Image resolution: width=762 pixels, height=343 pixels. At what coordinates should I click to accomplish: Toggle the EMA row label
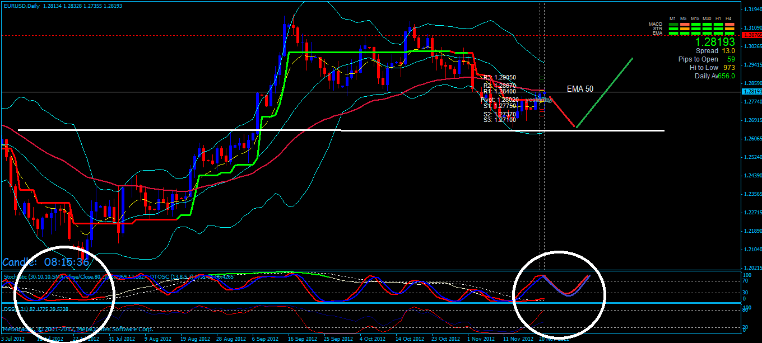(659, 32)
